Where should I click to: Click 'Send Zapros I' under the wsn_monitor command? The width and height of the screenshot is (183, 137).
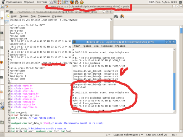point(18,33)
